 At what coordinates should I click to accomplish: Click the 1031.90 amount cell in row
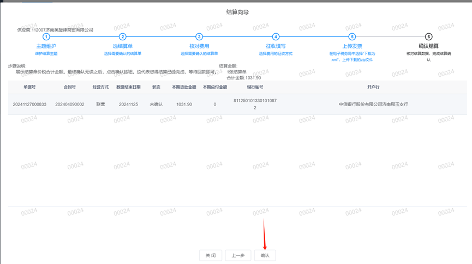[x=184, y=104]
